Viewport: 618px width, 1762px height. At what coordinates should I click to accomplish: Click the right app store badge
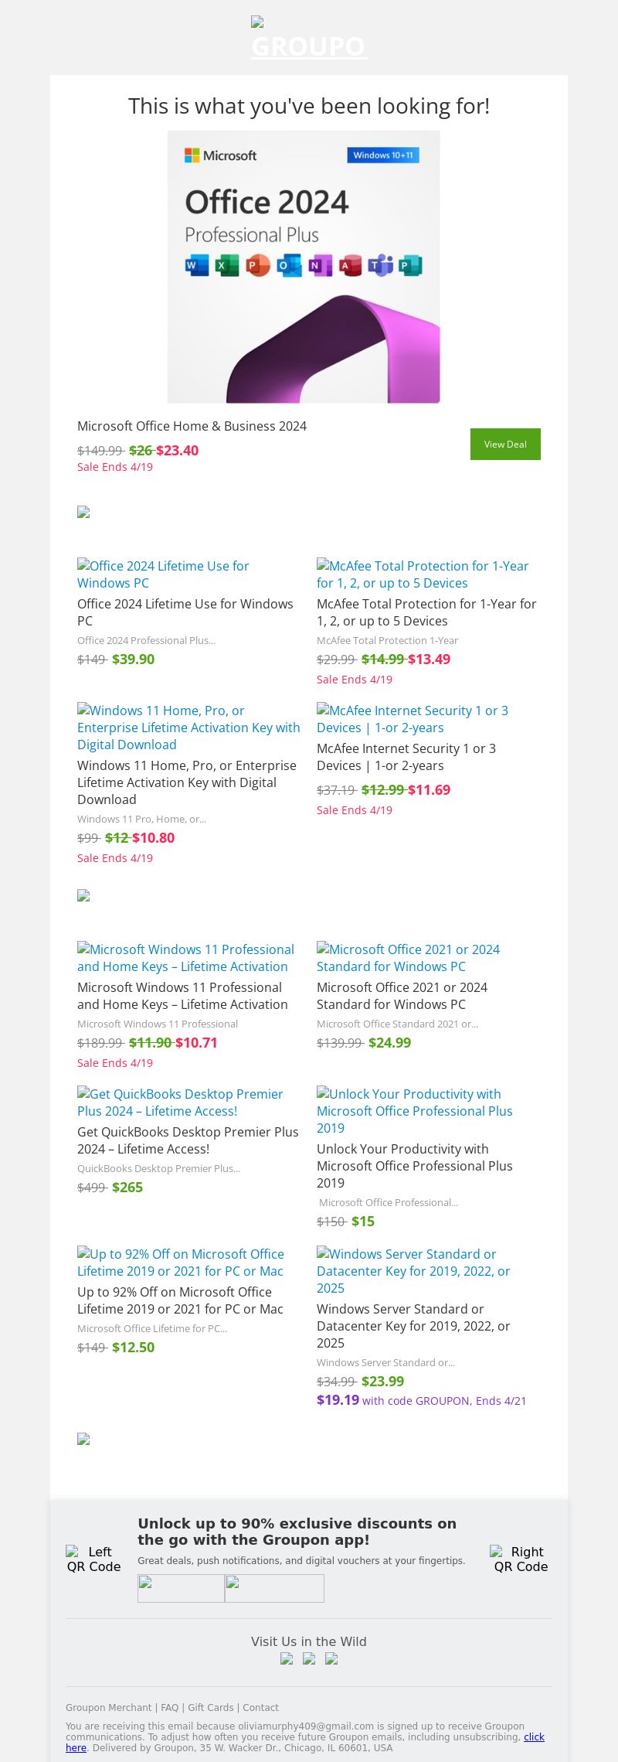coord(274,1588)
